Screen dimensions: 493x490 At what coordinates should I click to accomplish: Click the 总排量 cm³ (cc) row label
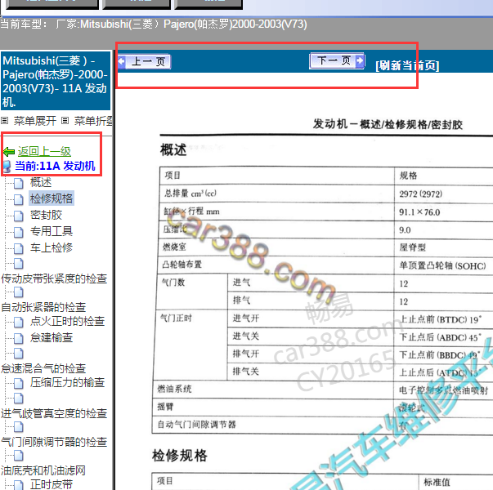[190, 193]
